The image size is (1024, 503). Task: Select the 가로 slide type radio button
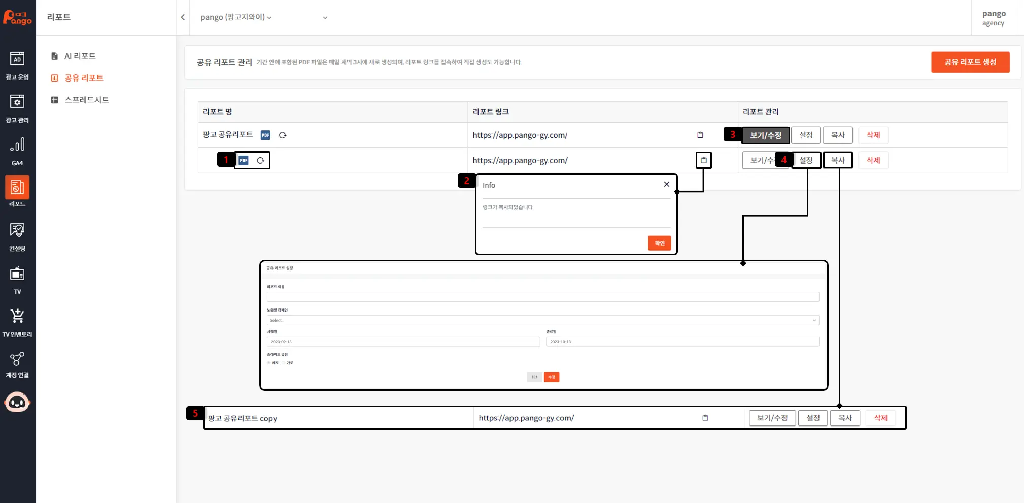tap(284, 363)
